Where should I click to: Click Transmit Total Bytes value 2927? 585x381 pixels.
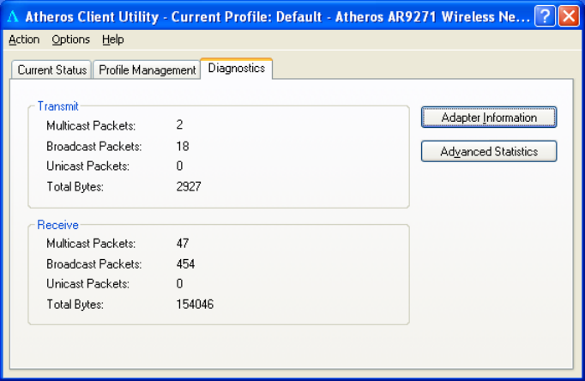click(x=189, y=186)
